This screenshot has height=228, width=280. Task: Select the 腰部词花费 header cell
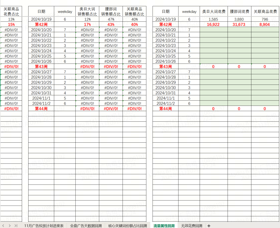coord(239,11)
